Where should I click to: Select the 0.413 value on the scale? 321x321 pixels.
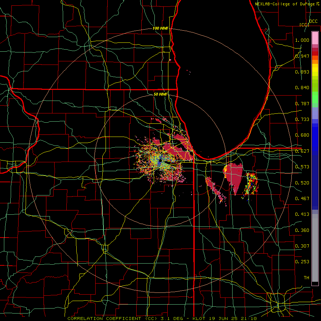(x=302, y=214)
